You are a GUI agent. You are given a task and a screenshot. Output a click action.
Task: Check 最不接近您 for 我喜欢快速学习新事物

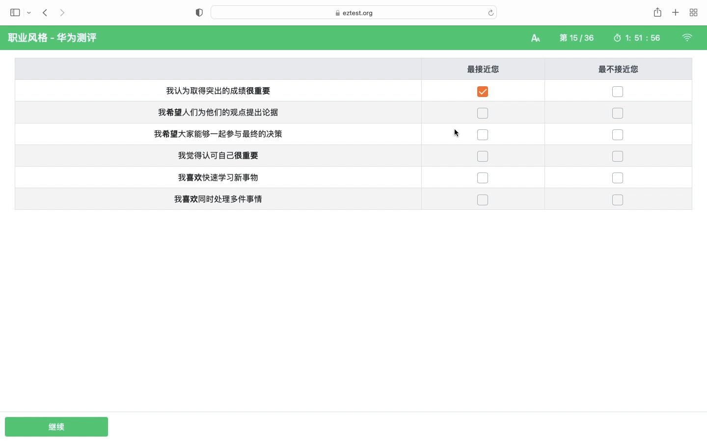(618, 178)
